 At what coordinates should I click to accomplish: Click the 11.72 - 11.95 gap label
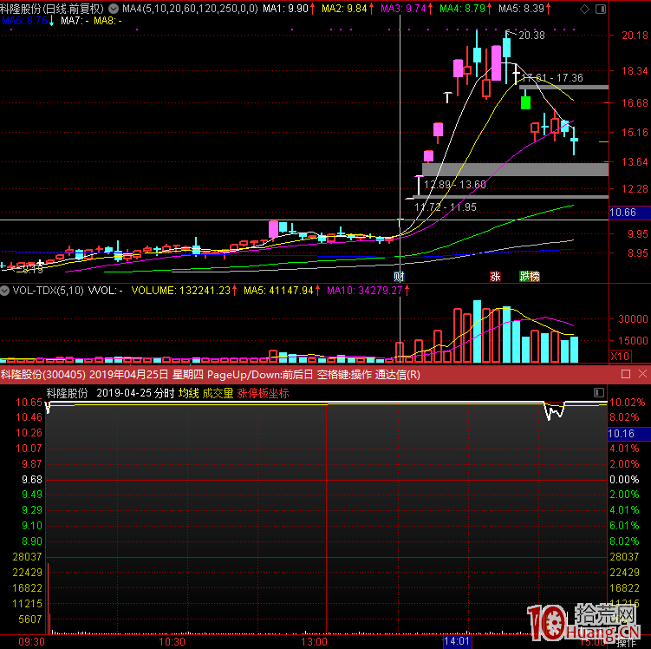[x=445, y=206]
